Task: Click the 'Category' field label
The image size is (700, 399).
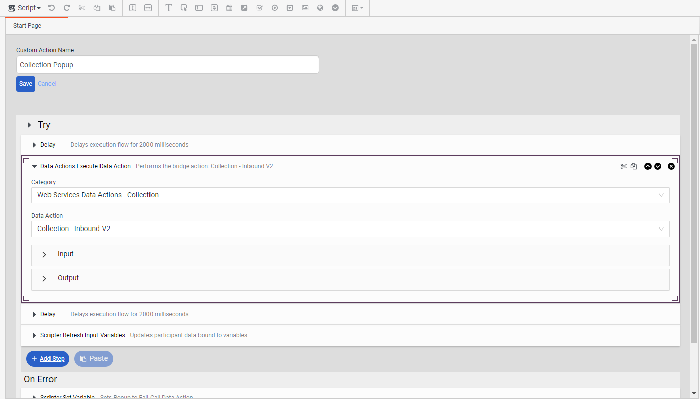Action: pos(43,182)
